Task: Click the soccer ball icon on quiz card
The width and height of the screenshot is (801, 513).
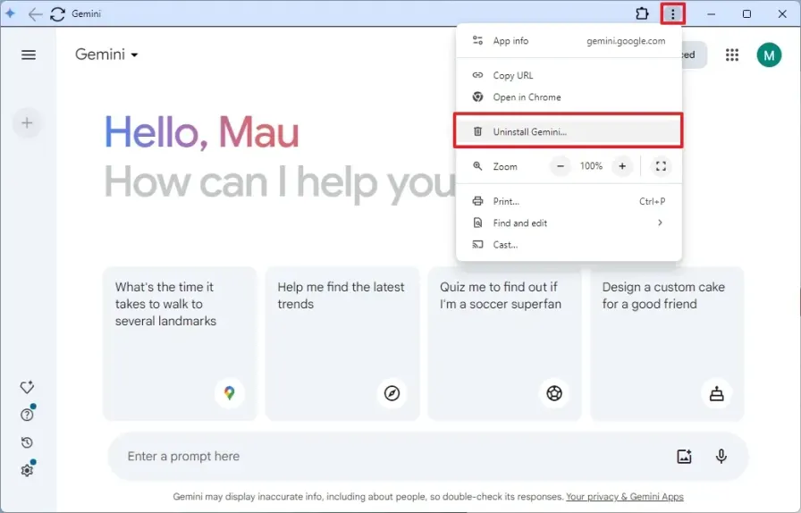Action: tap(554, 393)
